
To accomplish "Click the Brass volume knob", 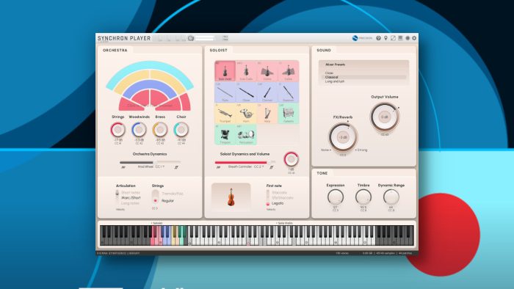I will click(x=160, y=130).
